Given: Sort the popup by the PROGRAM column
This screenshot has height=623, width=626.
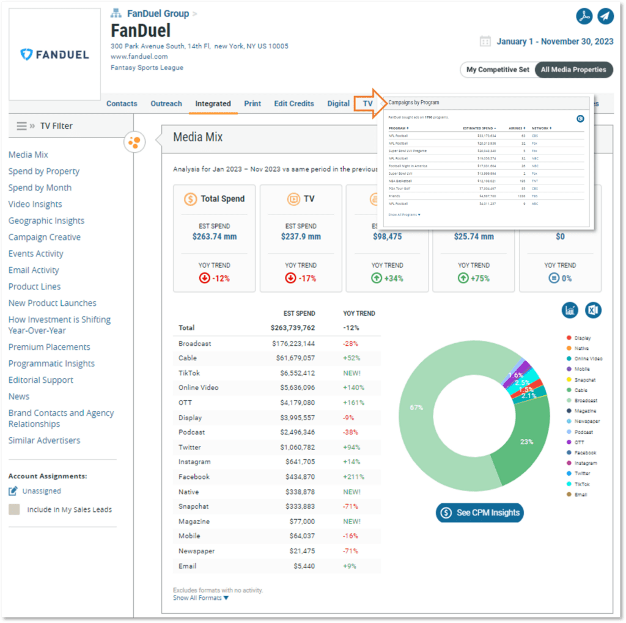Looking at the screenshot, I should point(399,128).
